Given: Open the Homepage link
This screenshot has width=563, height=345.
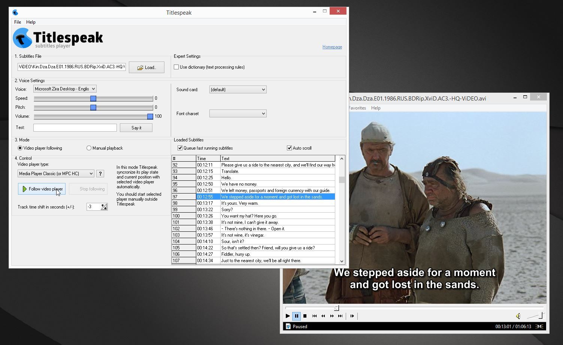Looking at the screenshot, I should point(332,47).
